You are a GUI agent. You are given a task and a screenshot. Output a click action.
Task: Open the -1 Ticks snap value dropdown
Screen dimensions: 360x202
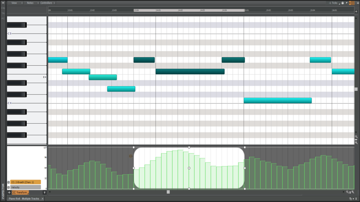pyautogui.click(x=334, y=3)
